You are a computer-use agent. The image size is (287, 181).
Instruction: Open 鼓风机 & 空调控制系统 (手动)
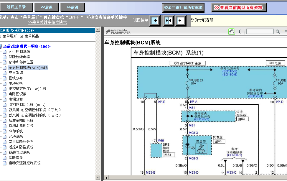click(34, 110)
